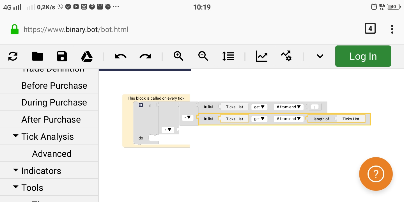Expand the toolbar chevron down menu

pyautogui.click(x=320, y=56)
